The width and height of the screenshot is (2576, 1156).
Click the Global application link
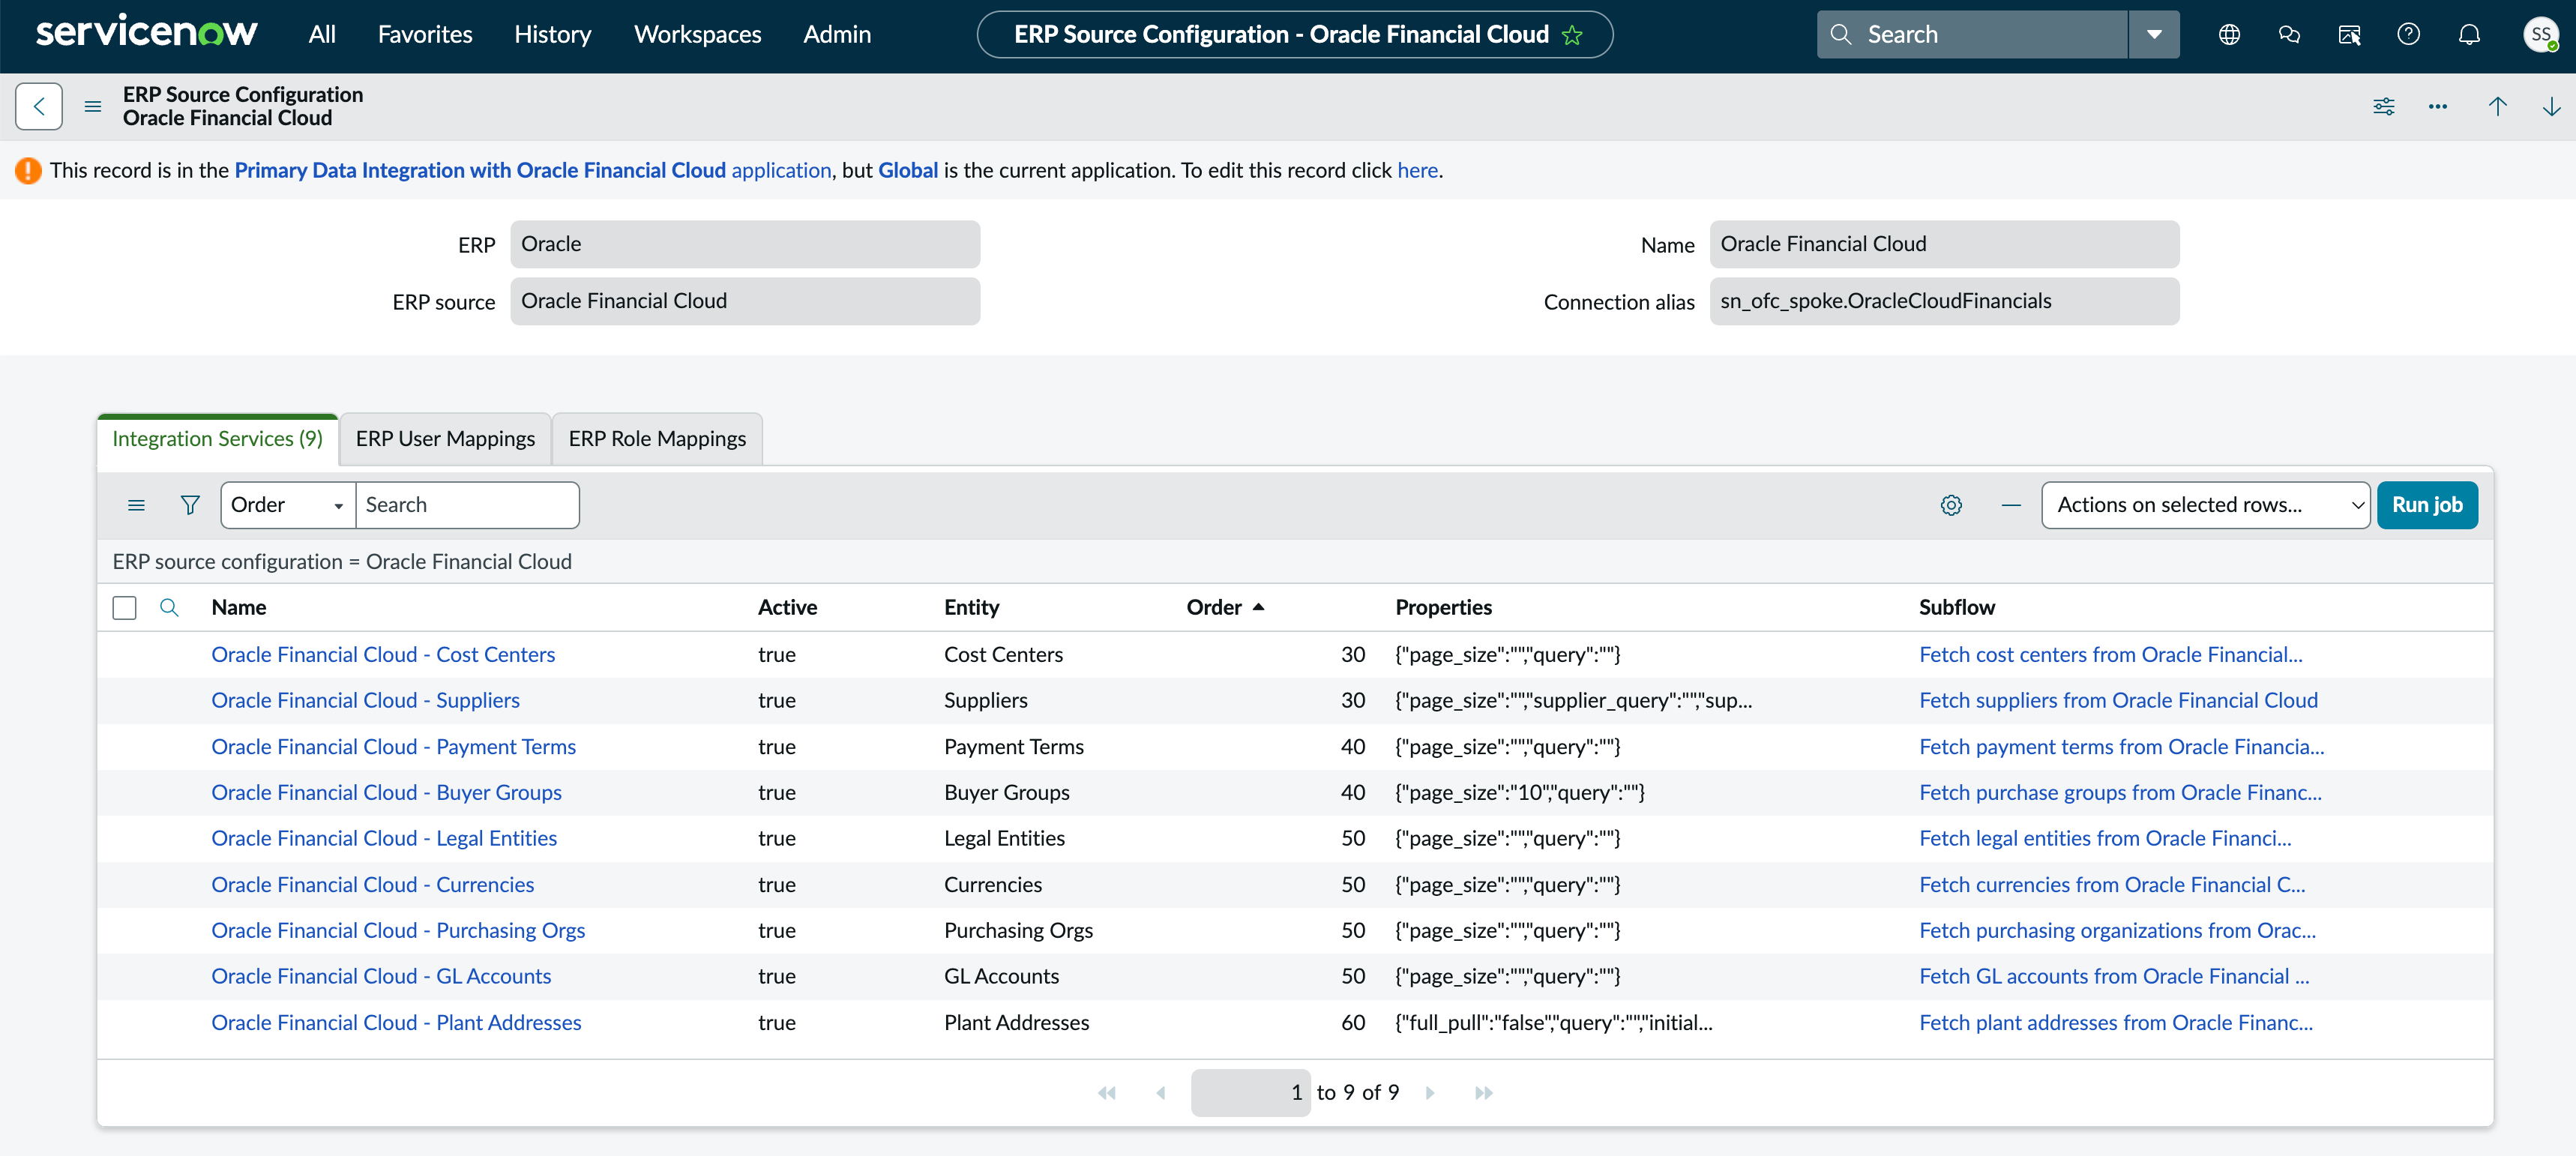(x=908, y=170)
